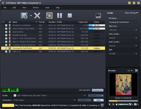Click the preview playback position slider
Image resolution: width=141 pixels, height=109 pixels.
tap(123, 101)
